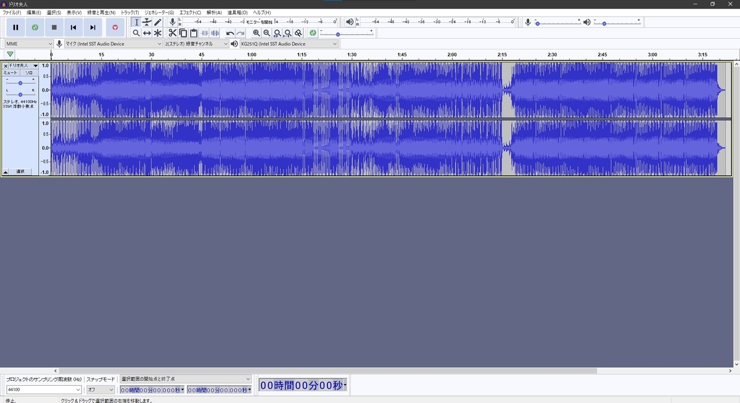
Task: Select the Draw tool
Action: click(157, 22)
